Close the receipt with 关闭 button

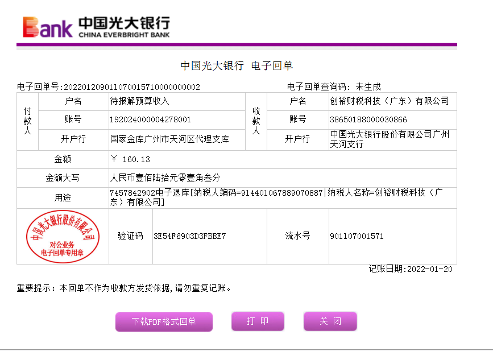[x=330, y=321]
